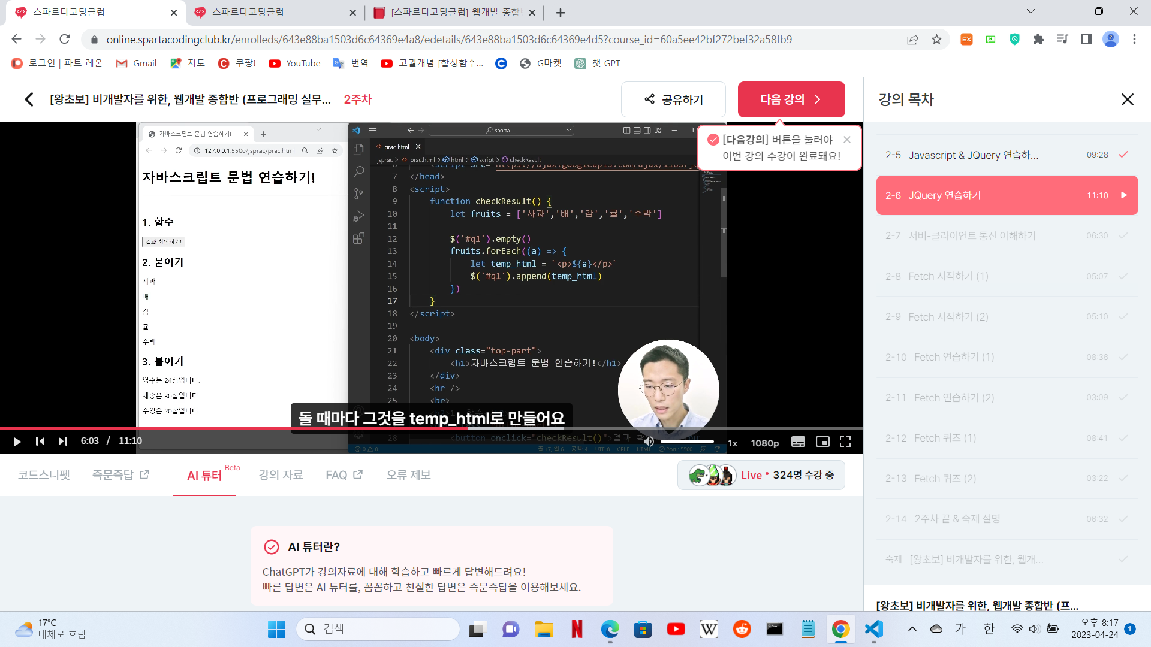Select the AI 튜터 tab
Image resolution: width=1151 pixels, height=647 pixels.
tap(204, 476)
